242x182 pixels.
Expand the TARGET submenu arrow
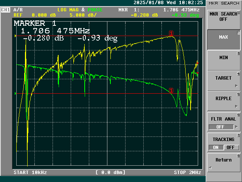click(237, 86)
